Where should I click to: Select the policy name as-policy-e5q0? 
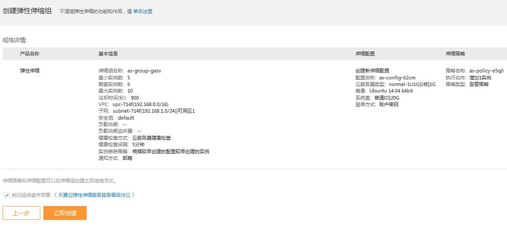point(486,71)
